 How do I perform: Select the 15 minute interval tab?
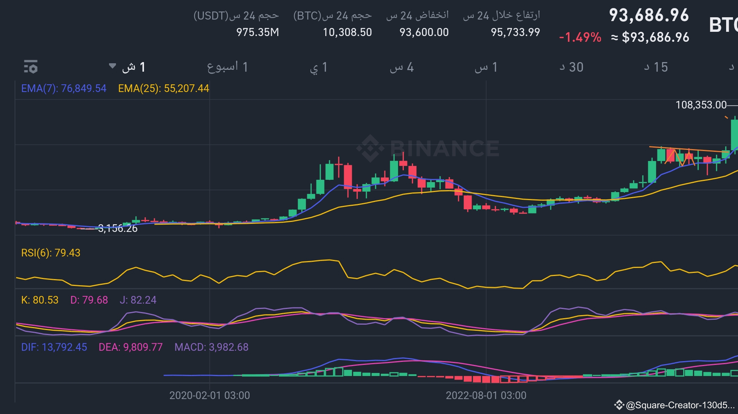coord(656,67)
